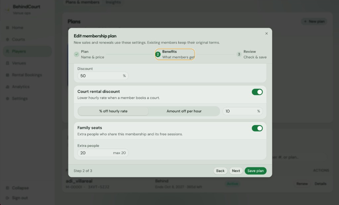Click the 'Family seats' heading
The image size is (339, 205).
tap(90, 128)
